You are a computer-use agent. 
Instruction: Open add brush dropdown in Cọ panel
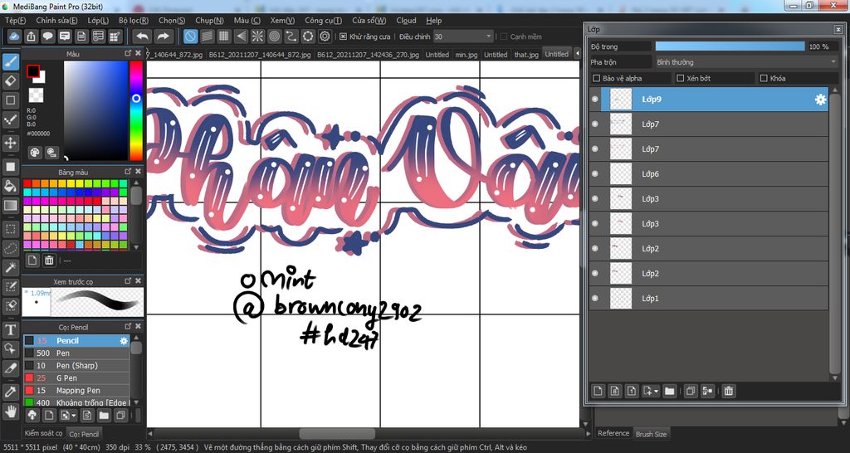tap(74, 416)
